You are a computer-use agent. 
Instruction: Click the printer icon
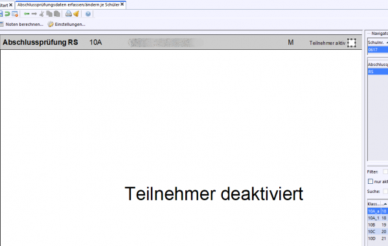(69, 14)
